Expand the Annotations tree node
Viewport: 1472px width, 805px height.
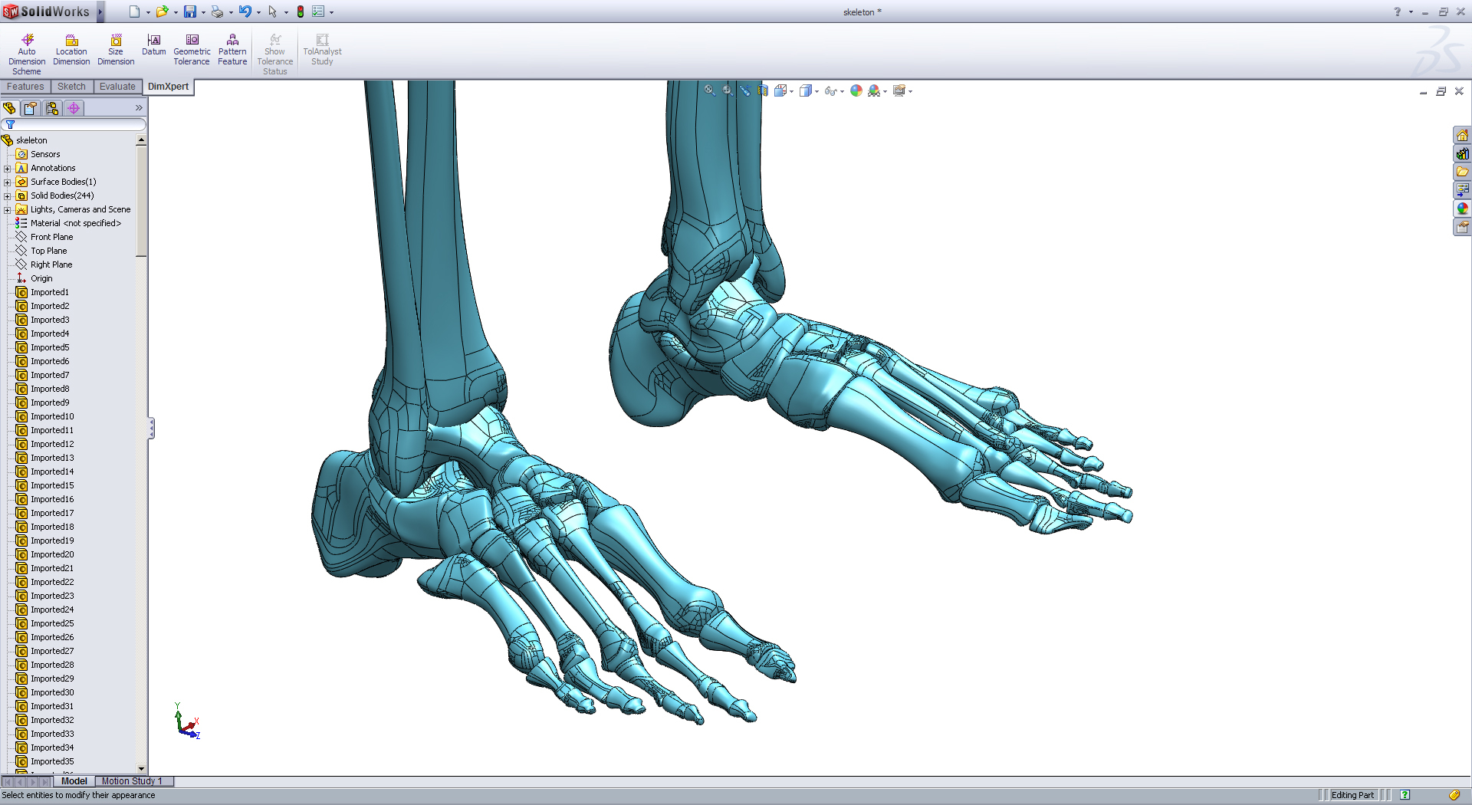coord(9,168)
